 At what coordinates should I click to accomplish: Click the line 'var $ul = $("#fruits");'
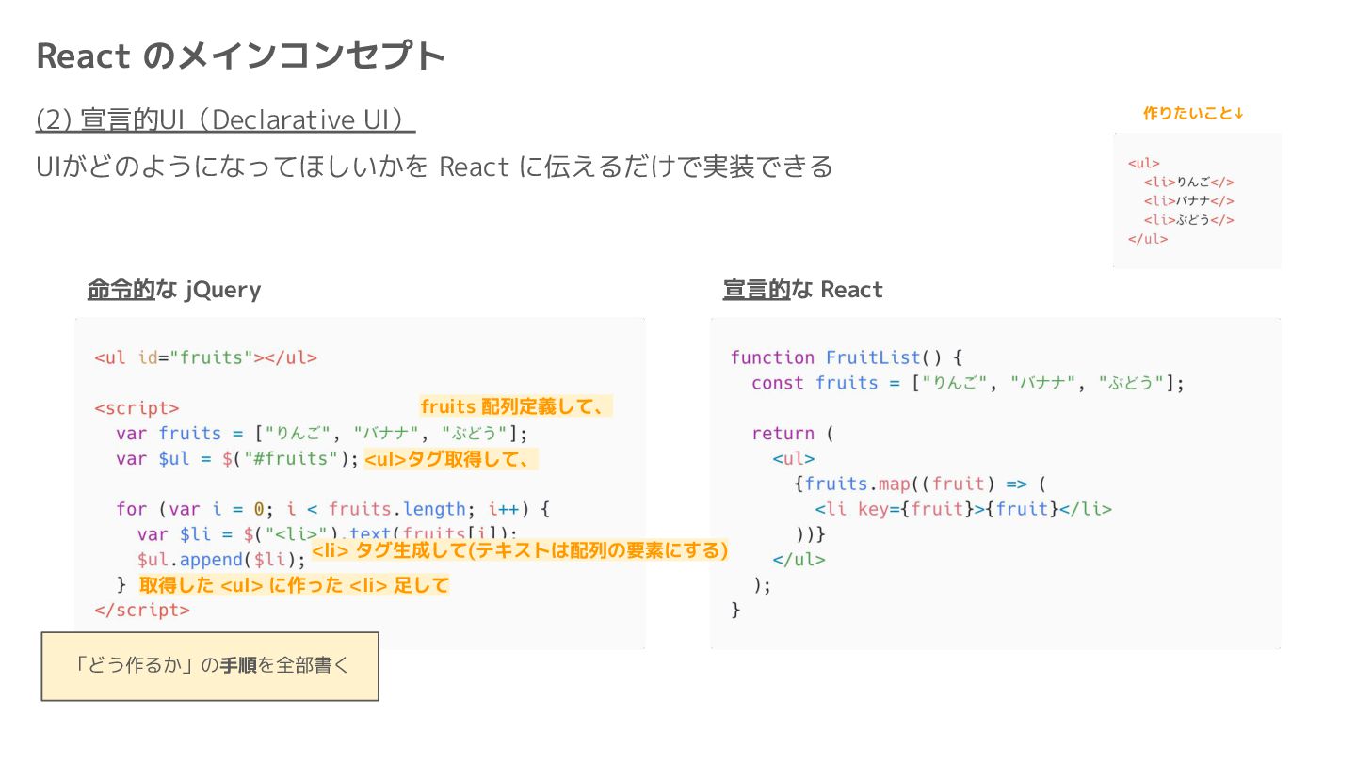[x=237, y=459]
